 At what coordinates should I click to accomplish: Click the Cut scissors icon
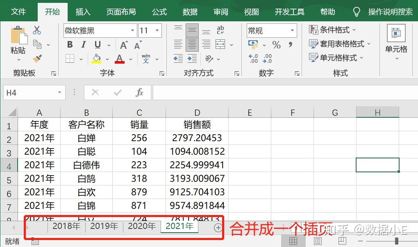pos(37,30)
